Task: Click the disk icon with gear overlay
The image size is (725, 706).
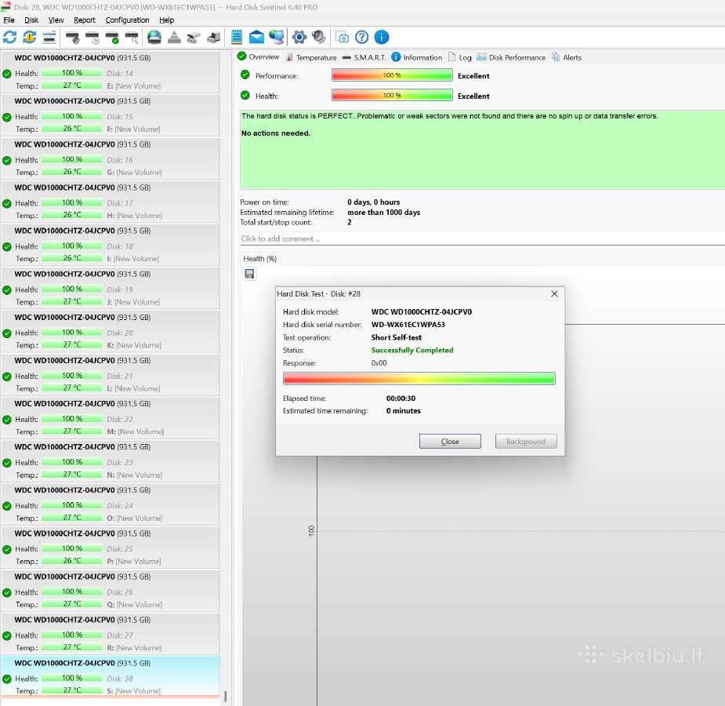Action: [x=72, y=37]
